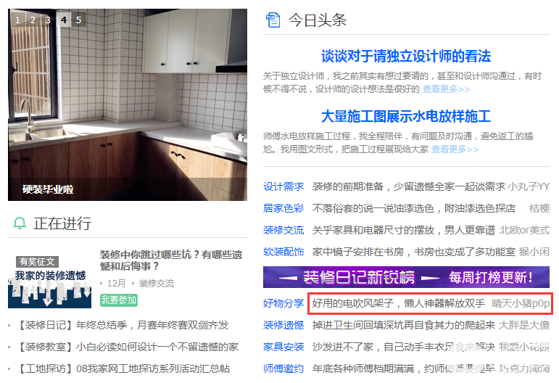Image resolution: width=559 pixels, height=383 pixels.
Task: Open the 有奖征文 我家的装修遗憾 thumbnail
Action: click(x=49, y=281)
